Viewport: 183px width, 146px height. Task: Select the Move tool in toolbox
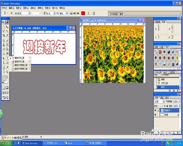7,27
